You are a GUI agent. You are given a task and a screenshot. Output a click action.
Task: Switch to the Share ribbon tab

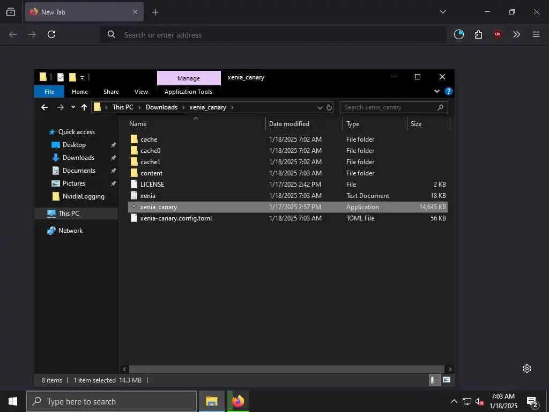tap(111, 92)
